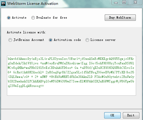Maximize the License Activation window
The width and height of the screenshot is (143, 120).
(x=124, y=2)
